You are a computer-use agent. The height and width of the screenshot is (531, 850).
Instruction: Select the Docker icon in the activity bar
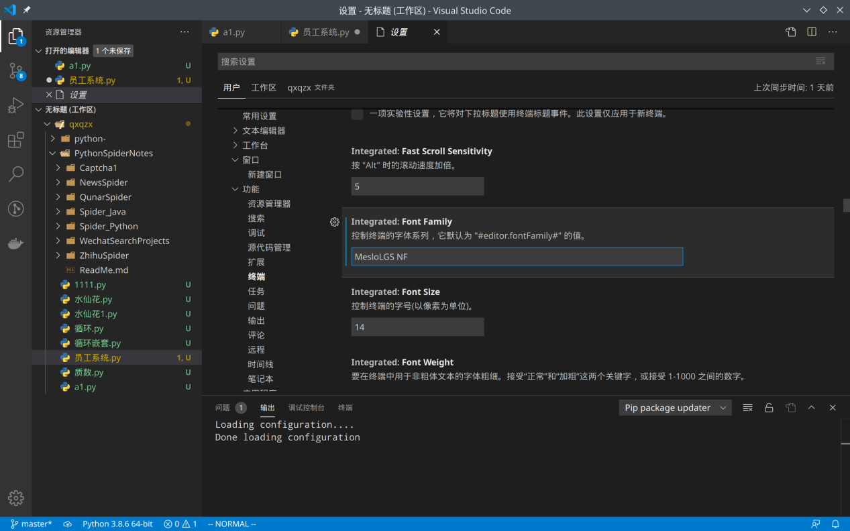[x=15, y=243]
